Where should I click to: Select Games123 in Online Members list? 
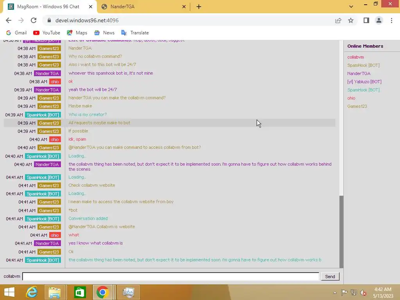(357, 106)
